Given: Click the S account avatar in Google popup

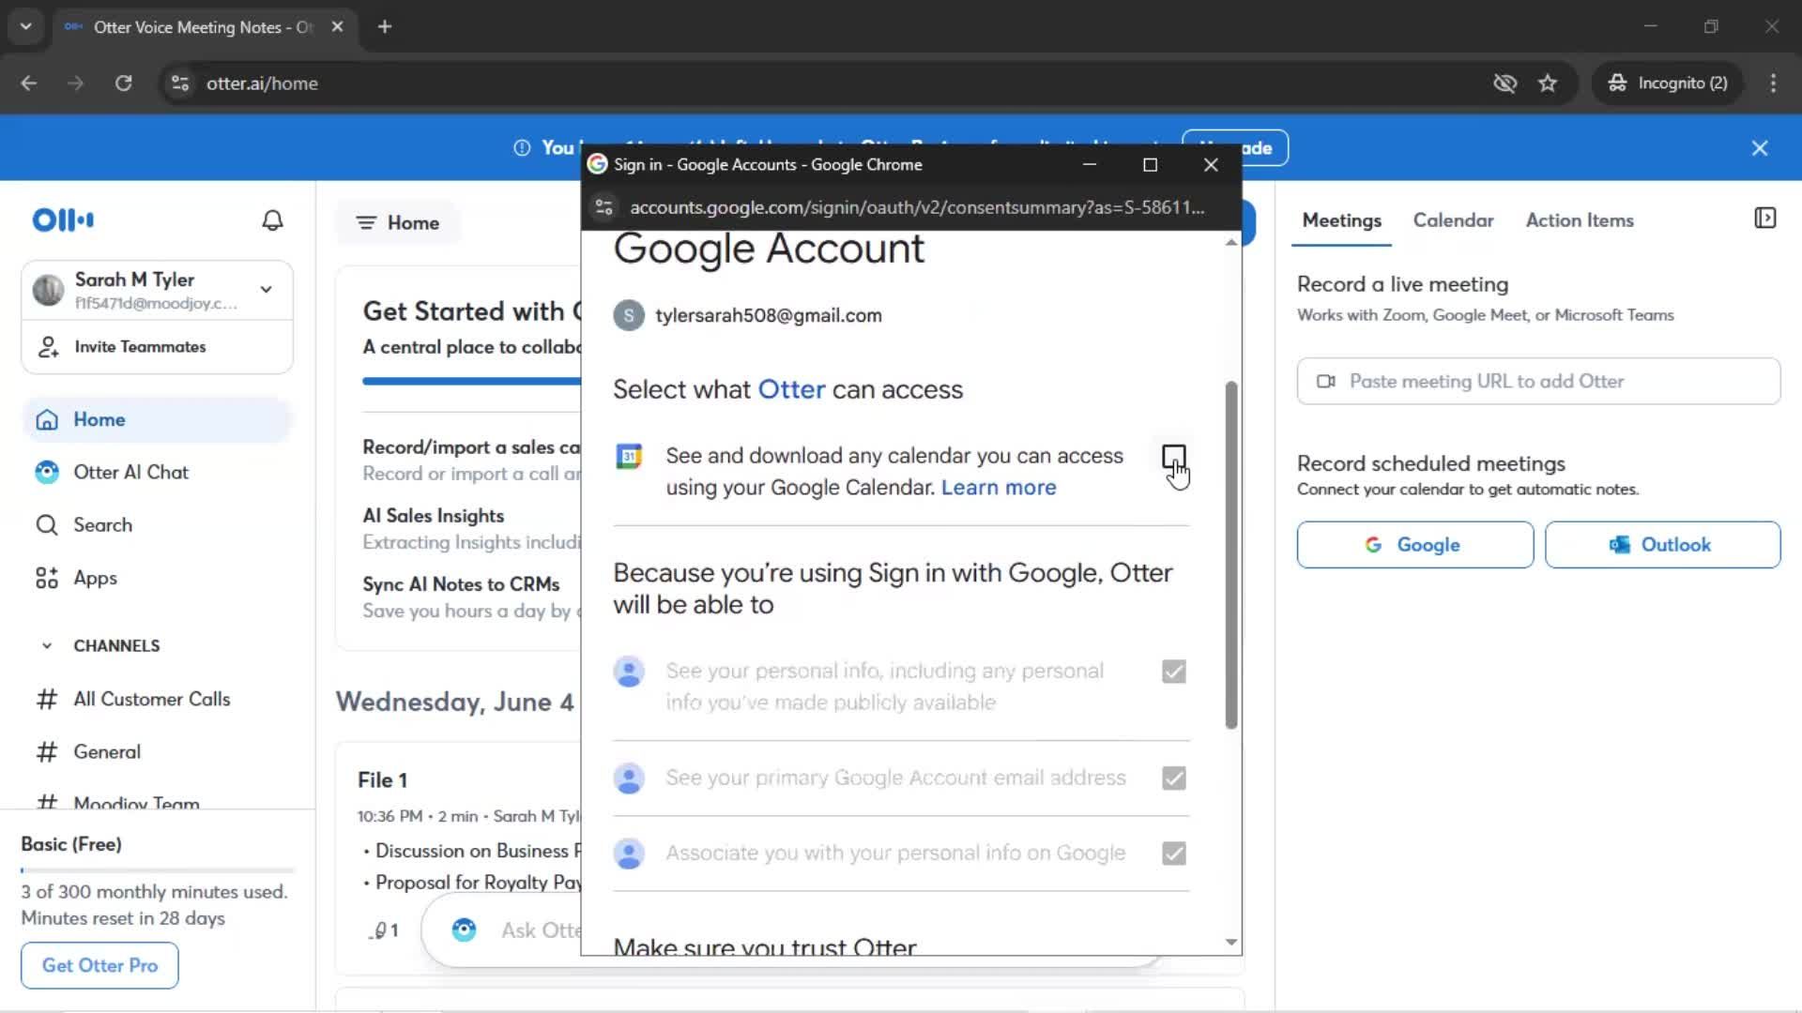Looking at the screenshot, I should pos(629,315).
